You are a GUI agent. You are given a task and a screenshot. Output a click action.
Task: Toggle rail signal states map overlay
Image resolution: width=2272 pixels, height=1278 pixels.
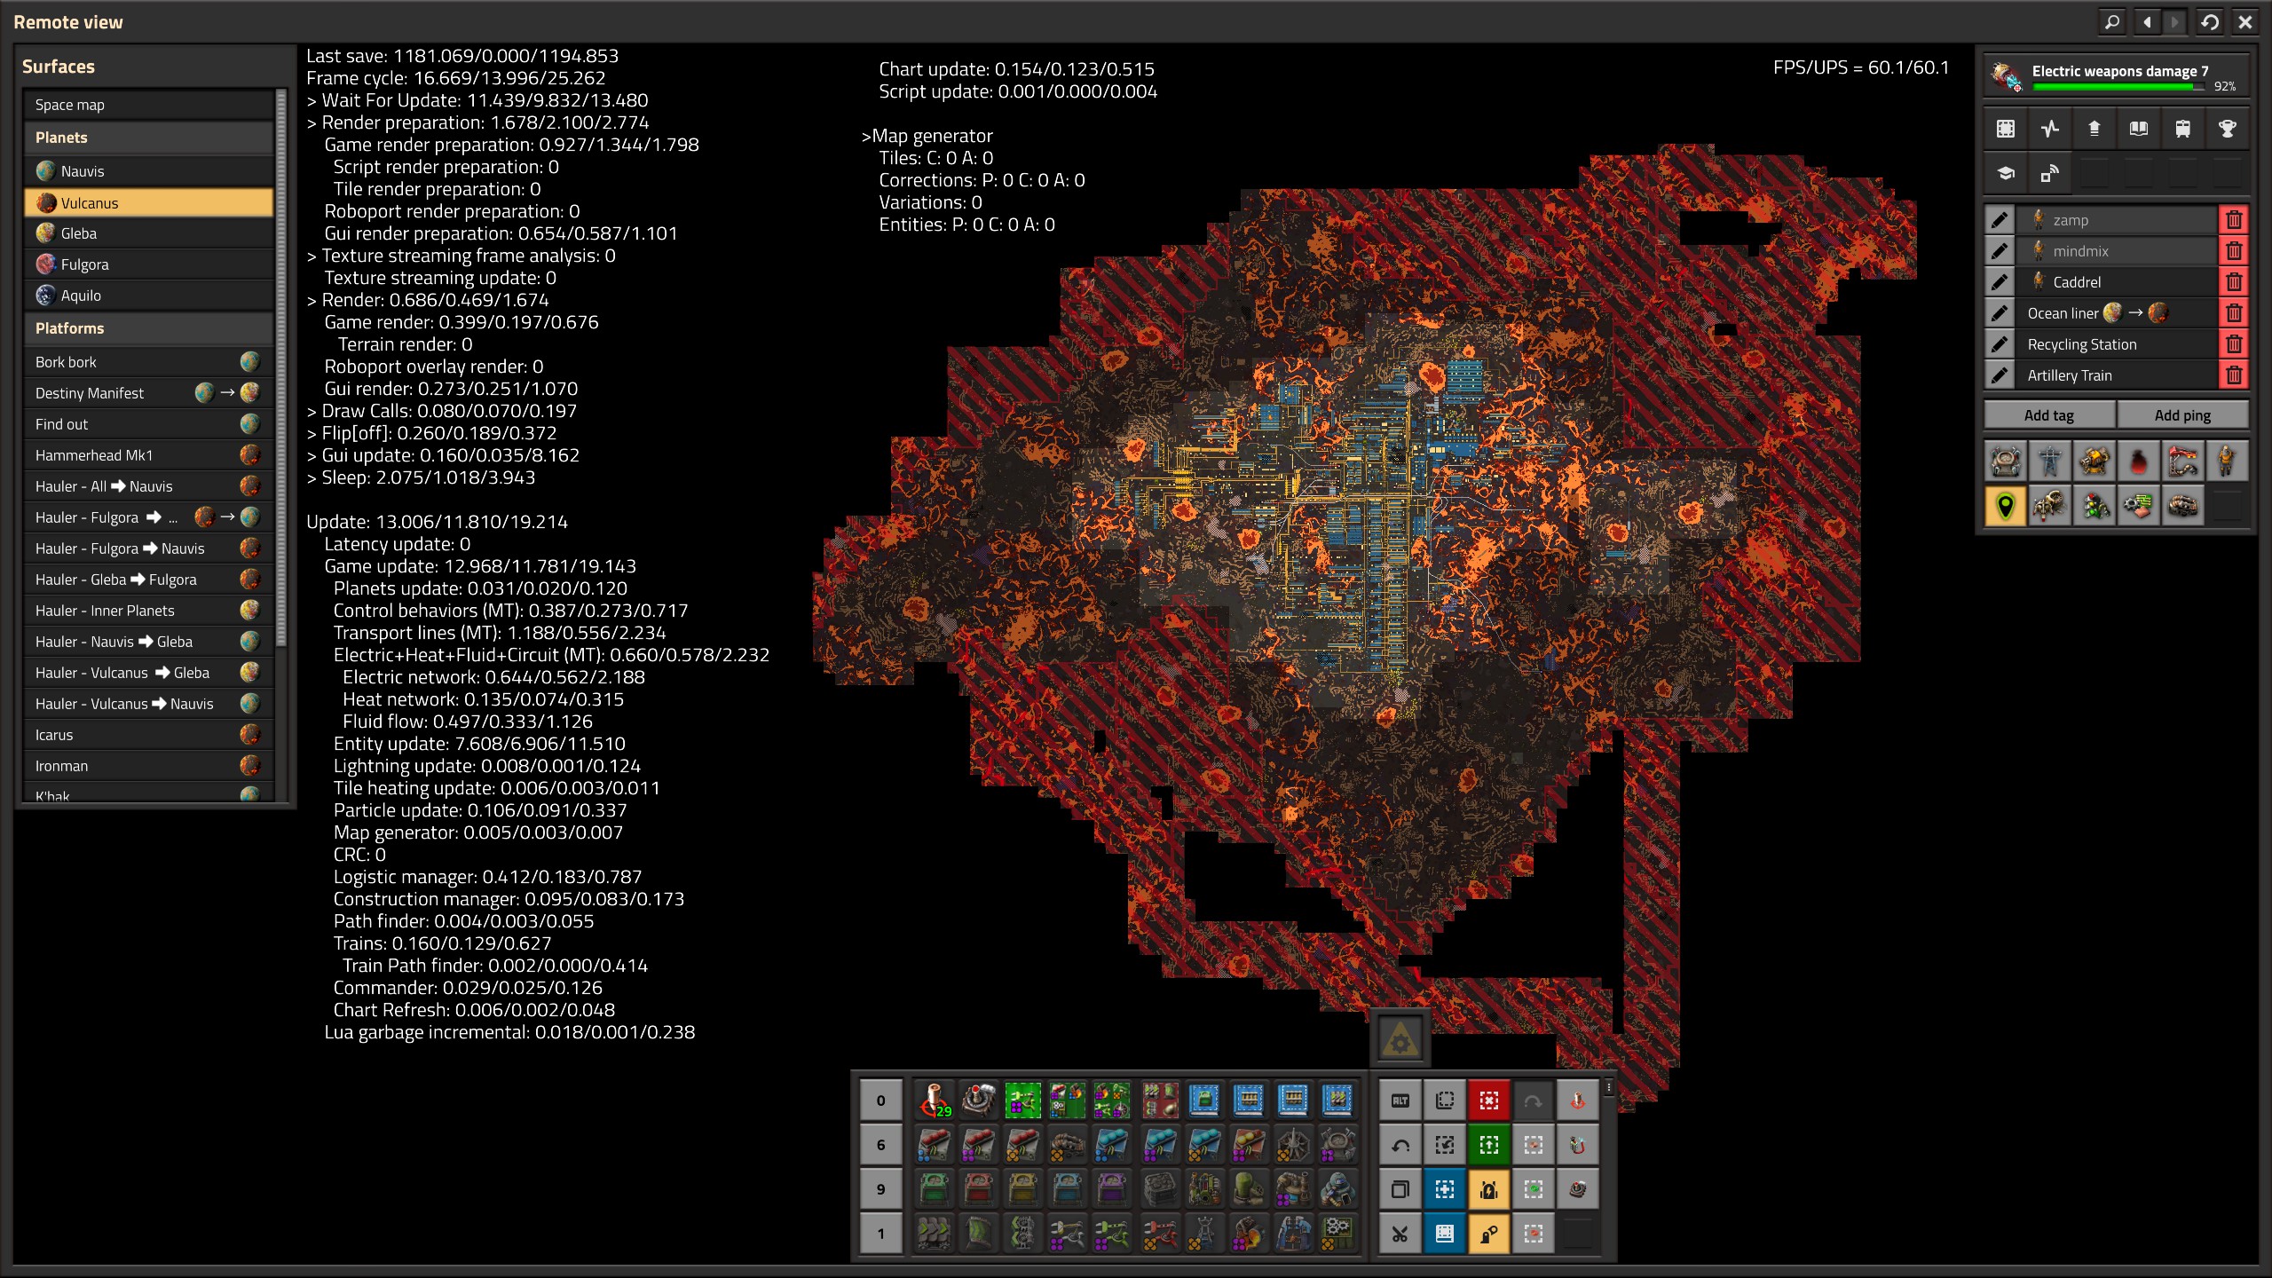[2094, 506]
